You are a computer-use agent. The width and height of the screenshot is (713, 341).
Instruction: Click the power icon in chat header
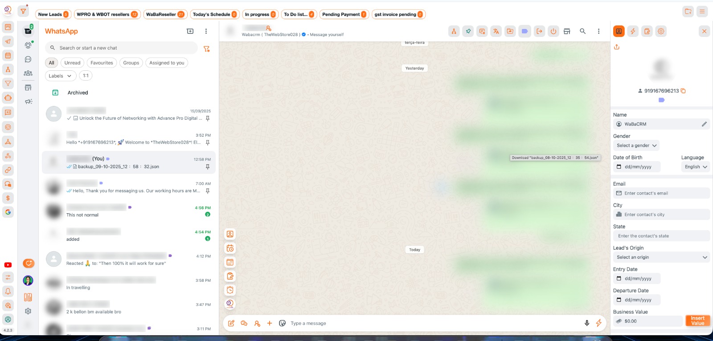point(553,31)
